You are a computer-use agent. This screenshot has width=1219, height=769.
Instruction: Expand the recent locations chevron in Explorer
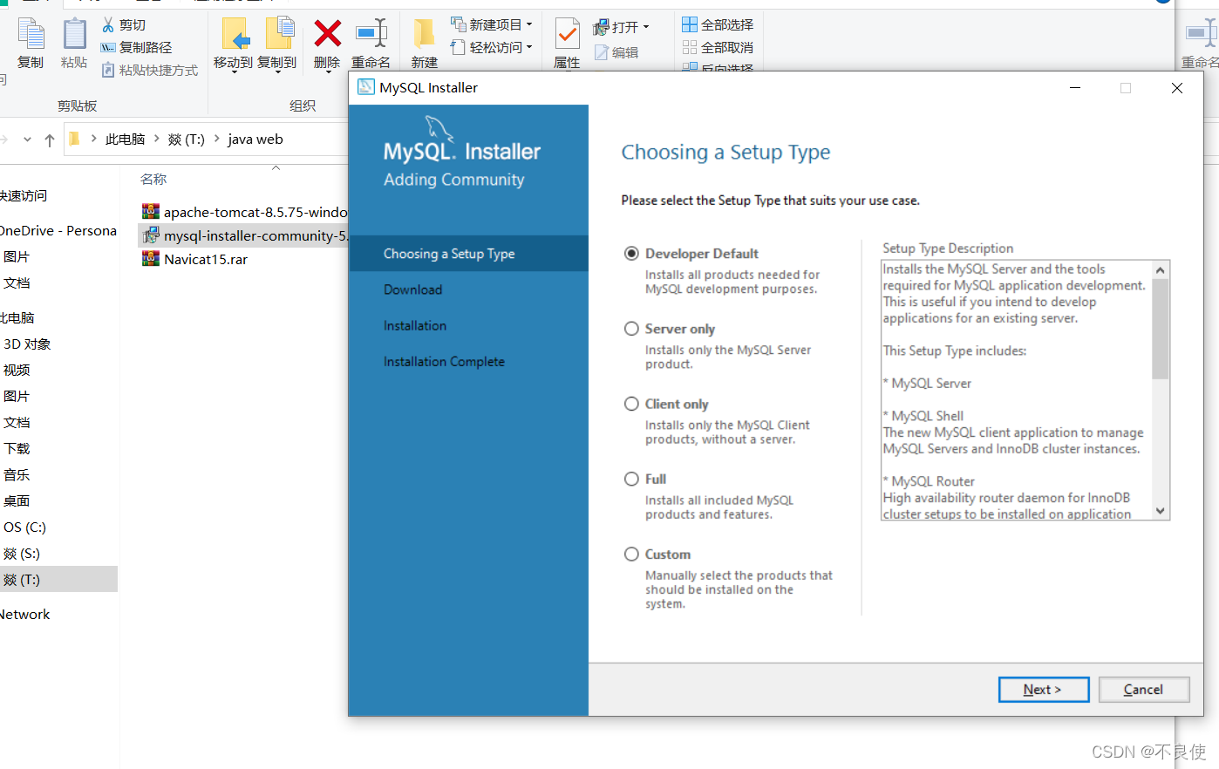coord(27,140)
